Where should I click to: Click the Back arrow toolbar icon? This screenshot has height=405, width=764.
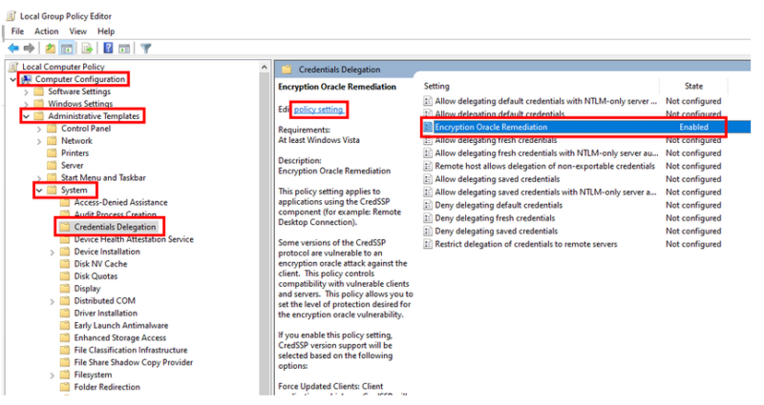(x=13, y=49)
